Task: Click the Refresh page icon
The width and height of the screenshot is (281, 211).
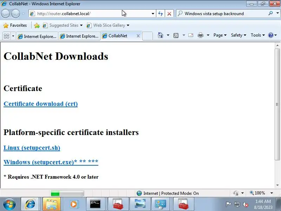Action: pos(161,14)
